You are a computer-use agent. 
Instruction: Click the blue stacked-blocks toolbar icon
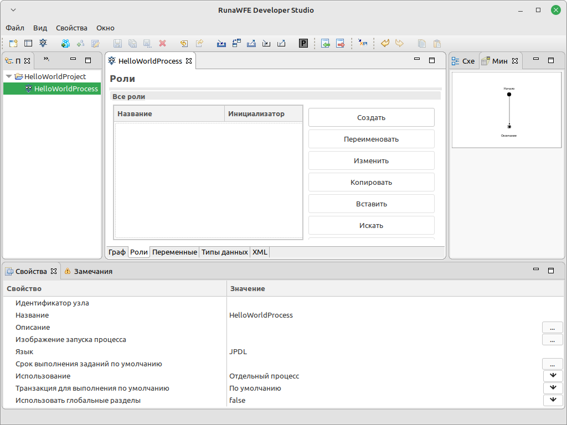[236, 43]
